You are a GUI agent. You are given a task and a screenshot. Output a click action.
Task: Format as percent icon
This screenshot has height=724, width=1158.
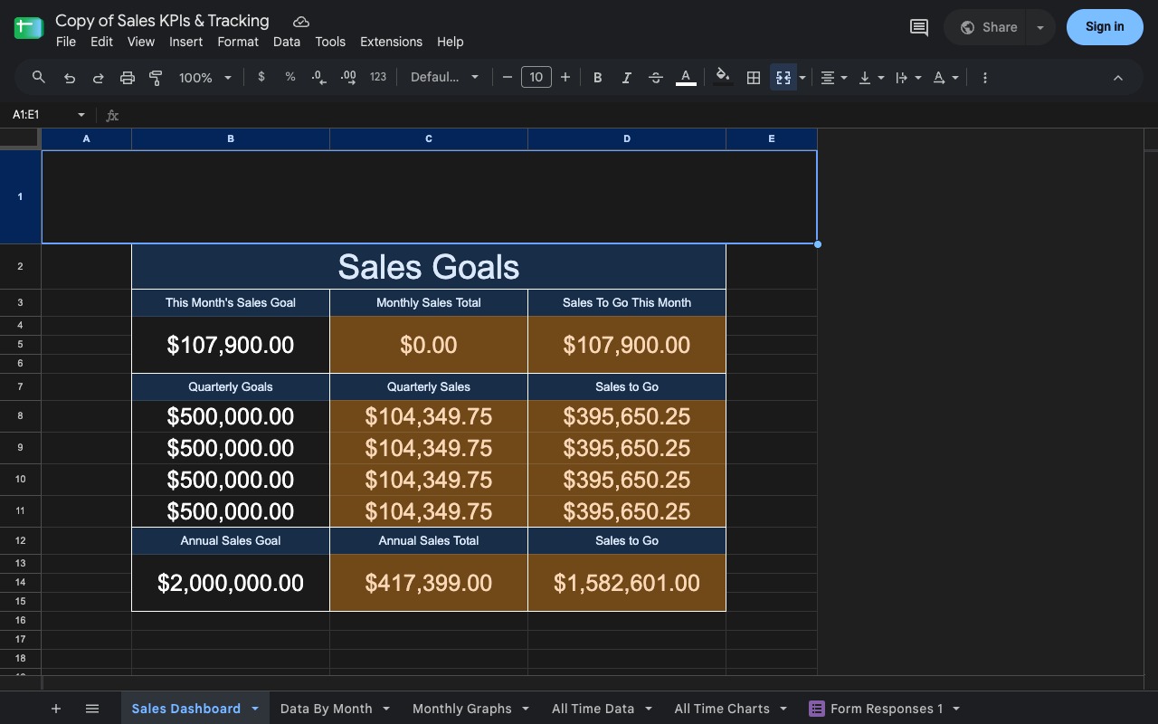[x=290, y=77]
